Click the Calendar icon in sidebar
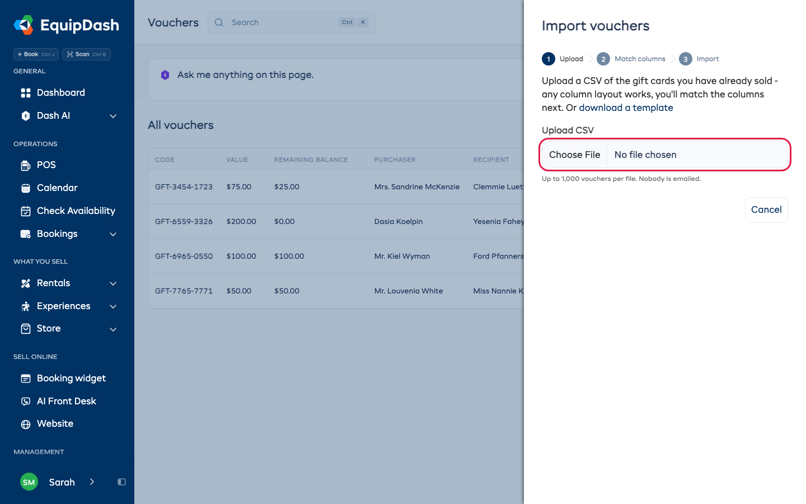The image size is (806, 504). point(26,188)
